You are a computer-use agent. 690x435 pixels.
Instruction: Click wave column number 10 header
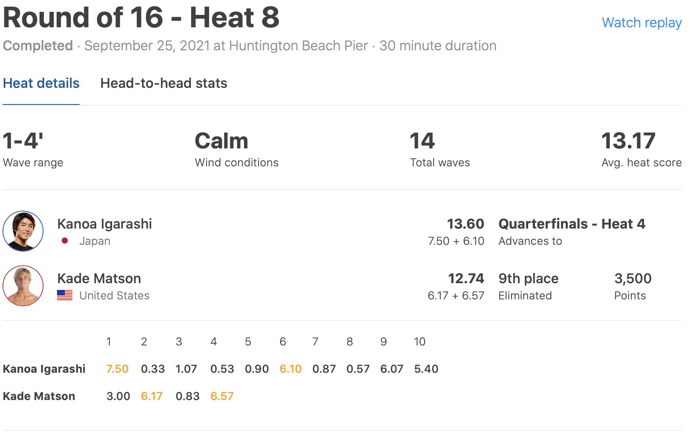(x=420, y=342)
